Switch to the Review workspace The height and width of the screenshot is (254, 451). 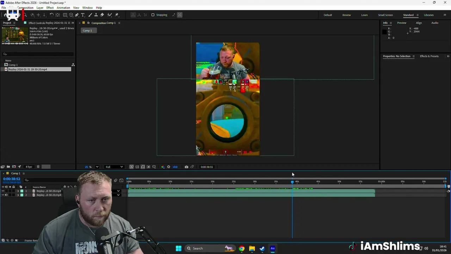tap(346, 15)
